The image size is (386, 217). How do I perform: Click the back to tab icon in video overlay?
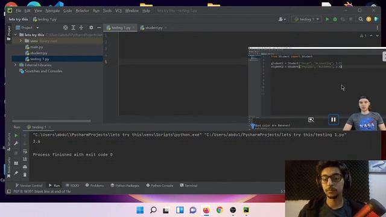tap(311, 119)
